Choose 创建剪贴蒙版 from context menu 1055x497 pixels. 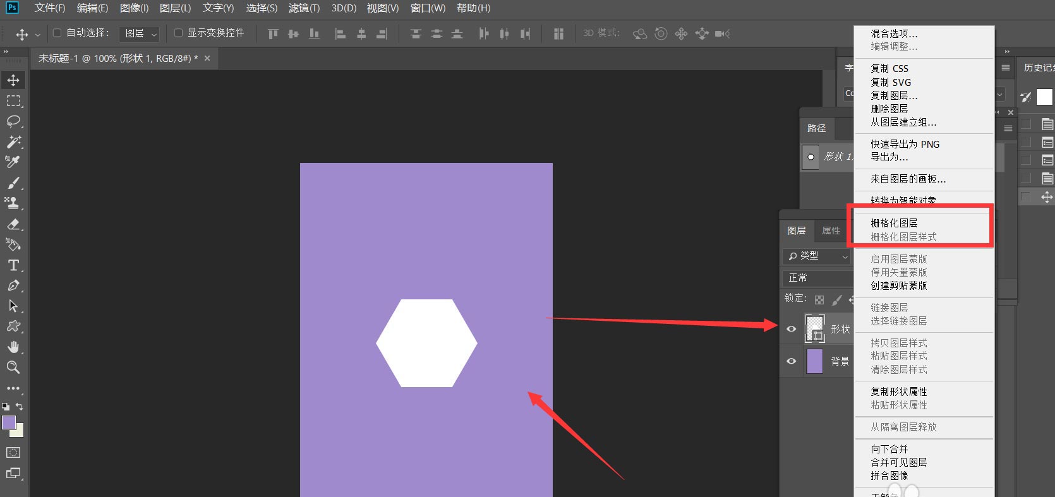(x=899, y=285)
